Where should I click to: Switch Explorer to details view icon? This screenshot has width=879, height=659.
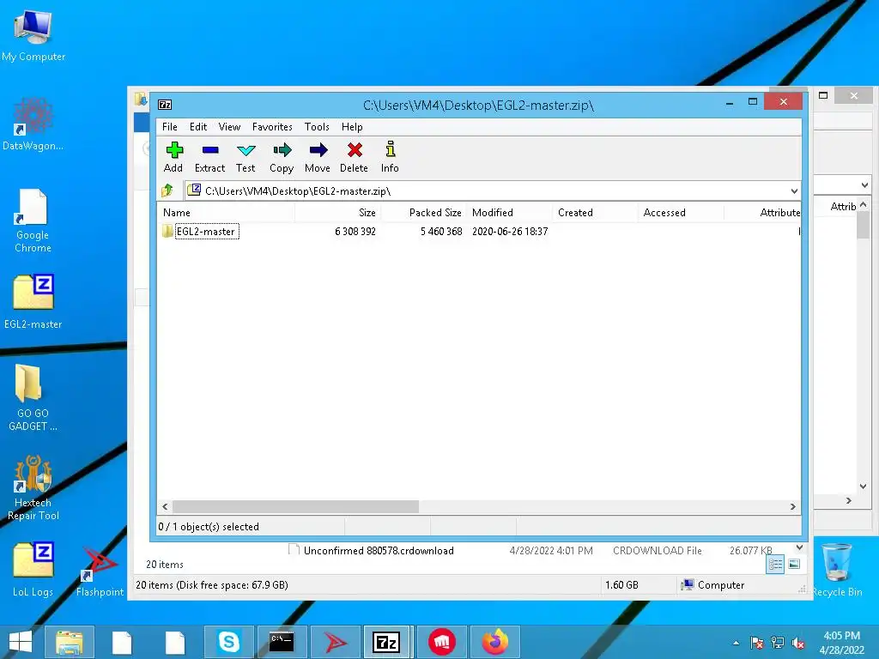(x=775, y=565)
